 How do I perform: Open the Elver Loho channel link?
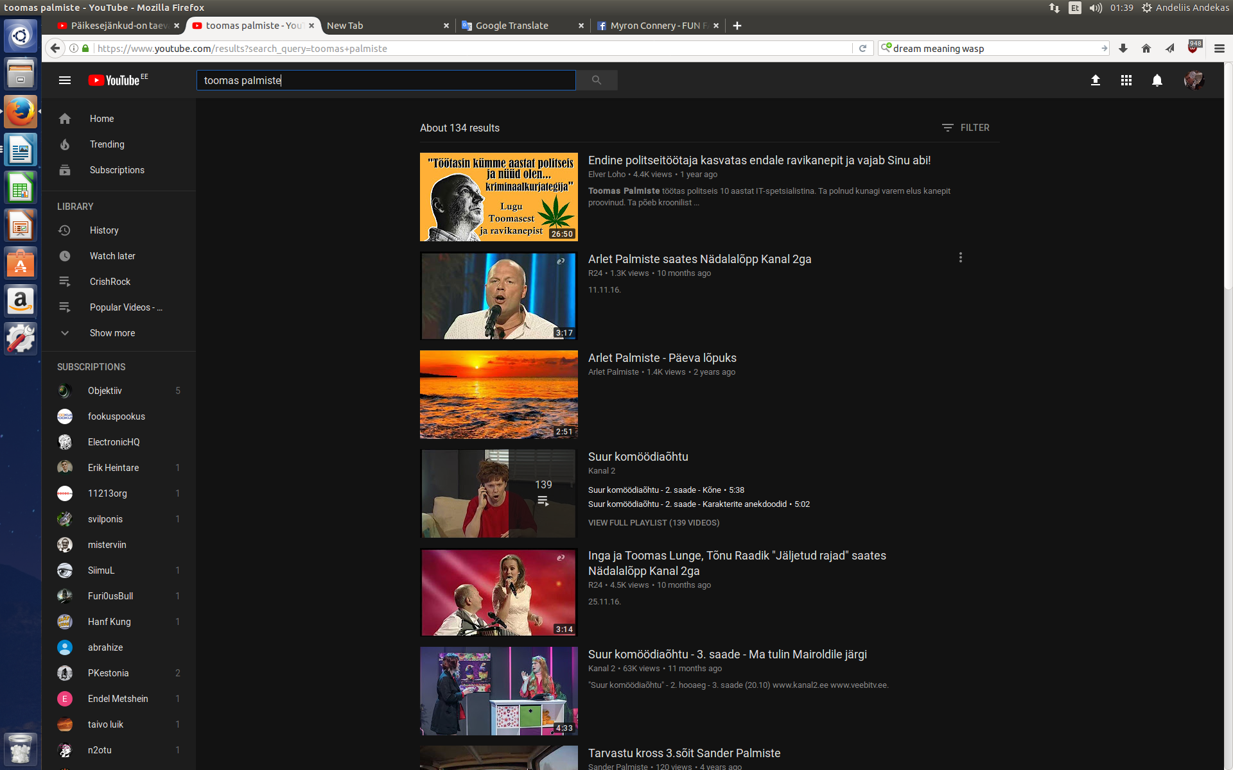pyautogui.click(x=607, y=175)
